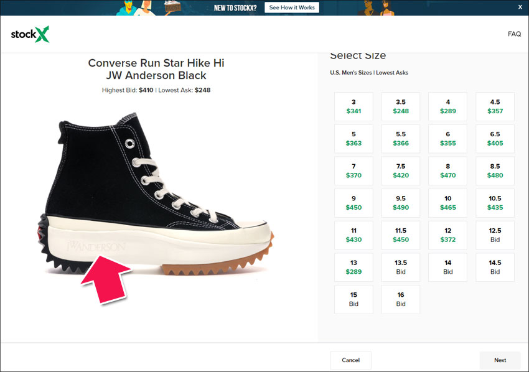Viewport: 529px width, 372px height.
Task: Select the size 14 Bid tile
Action: pos(447,267)
